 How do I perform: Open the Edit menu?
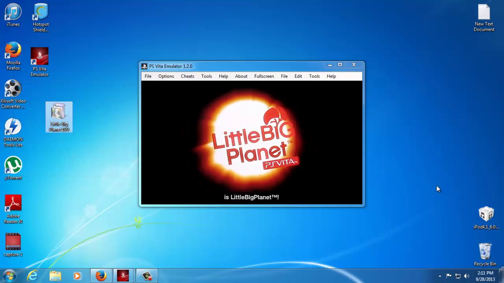[298, 76]
